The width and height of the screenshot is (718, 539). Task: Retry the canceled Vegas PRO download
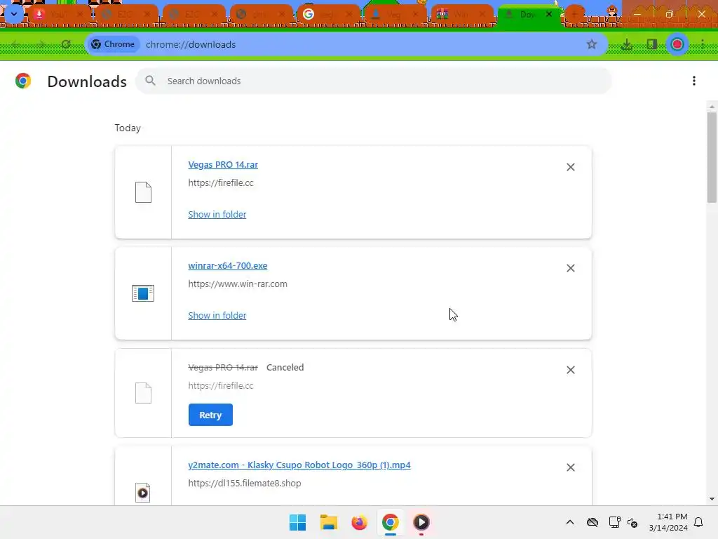pos(210,415)
